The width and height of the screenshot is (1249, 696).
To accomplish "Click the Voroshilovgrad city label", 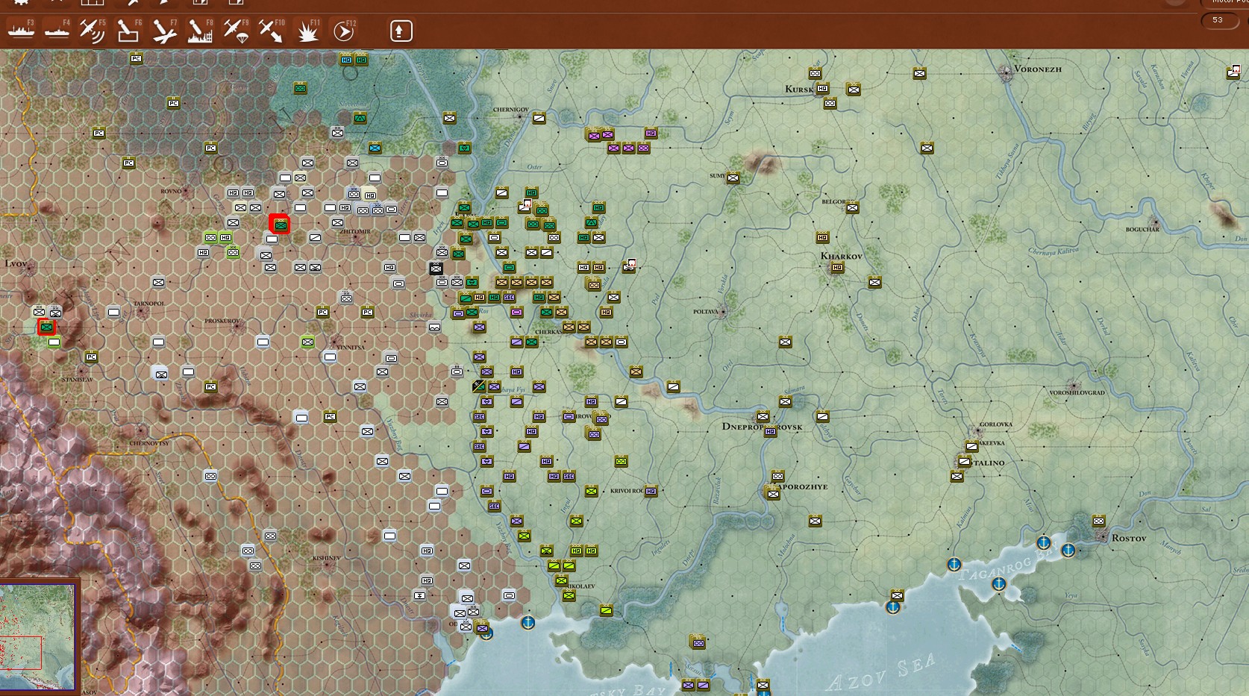I will 1077,392.
